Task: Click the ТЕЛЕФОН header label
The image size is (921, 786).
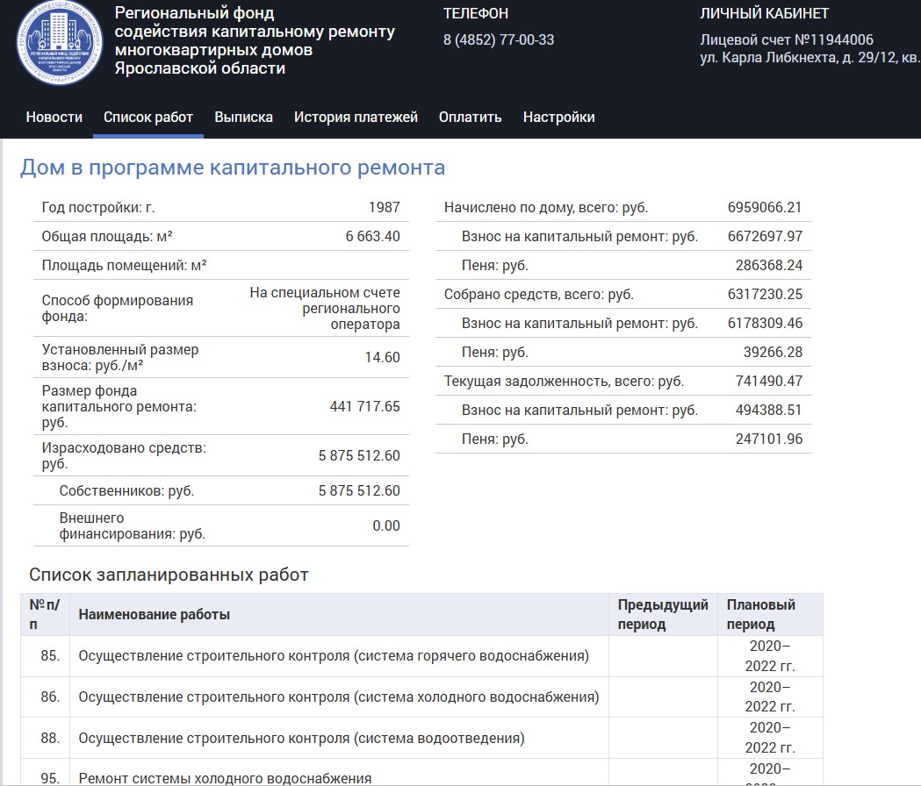Action: coord(476,13)
